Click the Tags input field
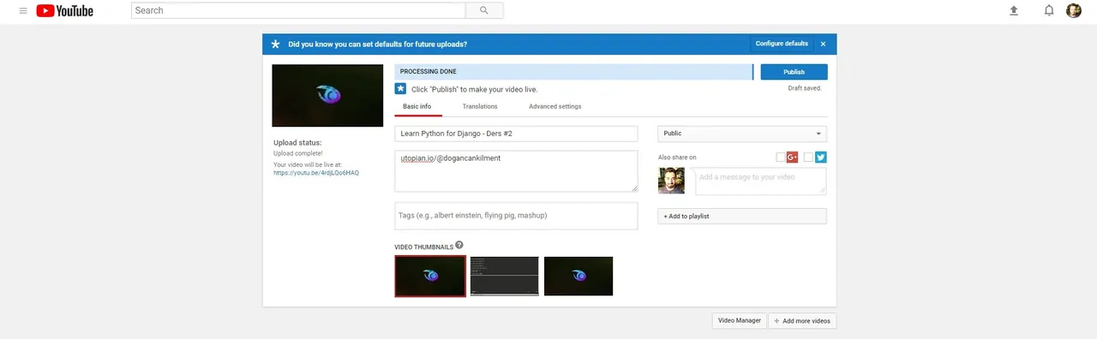 click(x=516, y=216)
